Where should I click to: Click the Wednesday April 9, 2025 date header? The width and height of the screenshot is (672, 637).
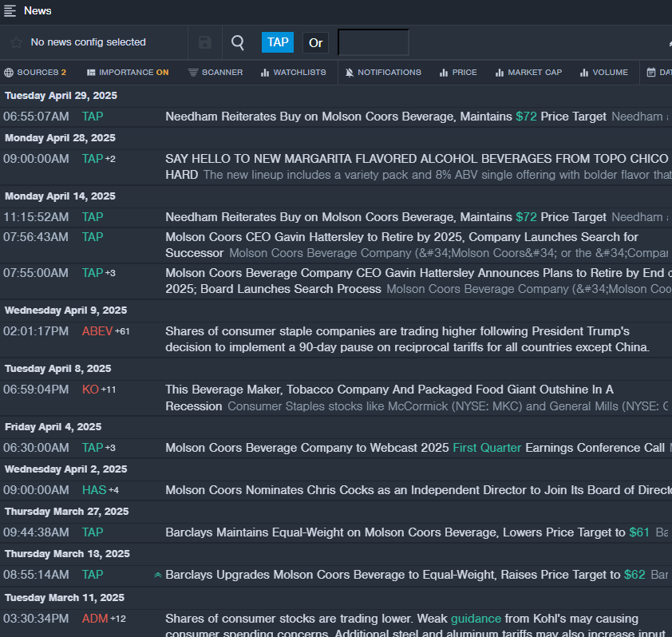(65, 311)
